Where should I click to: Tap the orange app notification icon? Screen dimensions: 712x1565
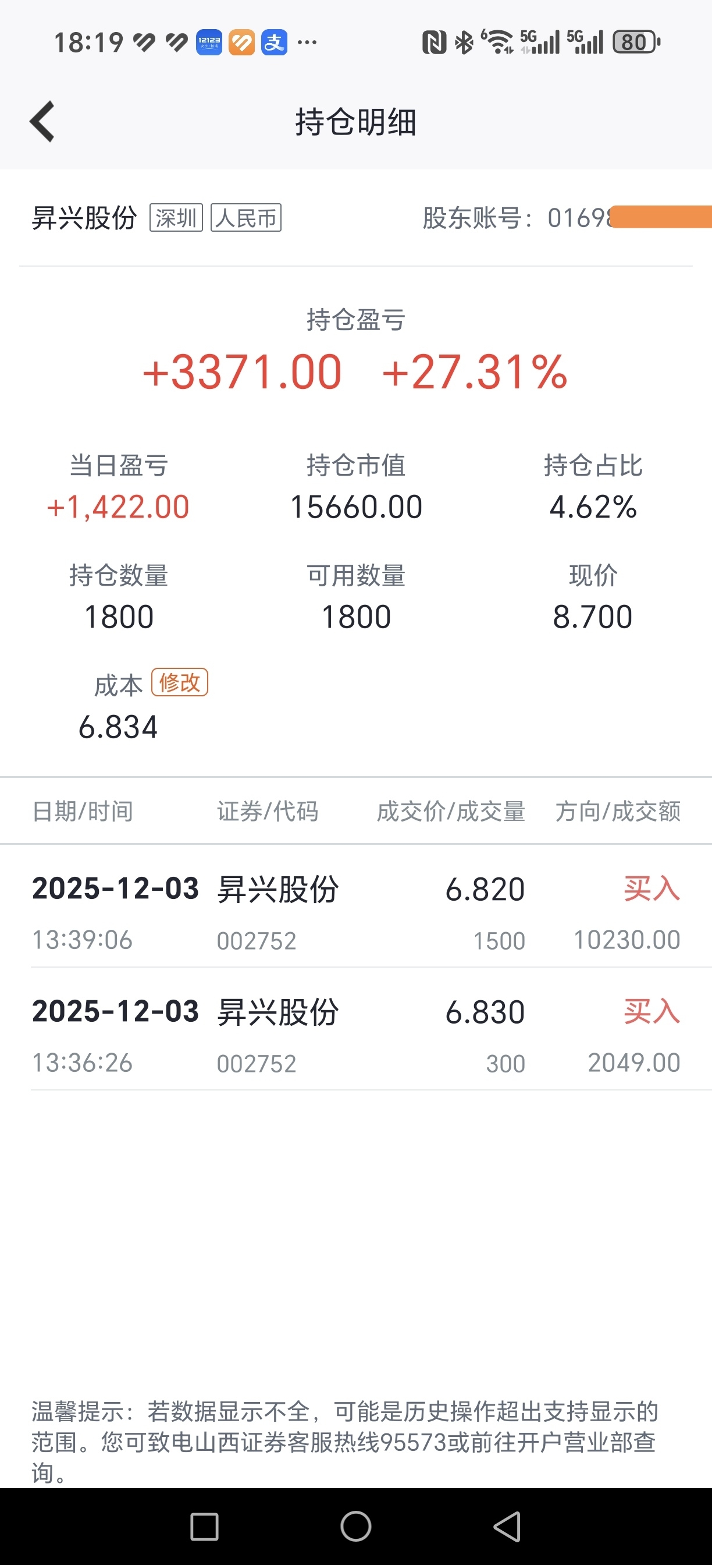click(241, 43)
